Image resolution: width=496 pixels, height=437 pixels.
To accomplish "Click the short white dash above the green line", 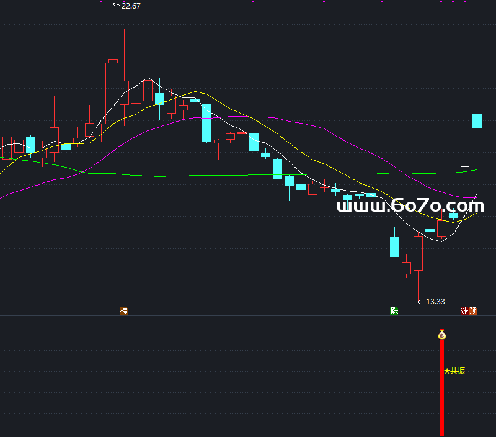I will 465,166.
